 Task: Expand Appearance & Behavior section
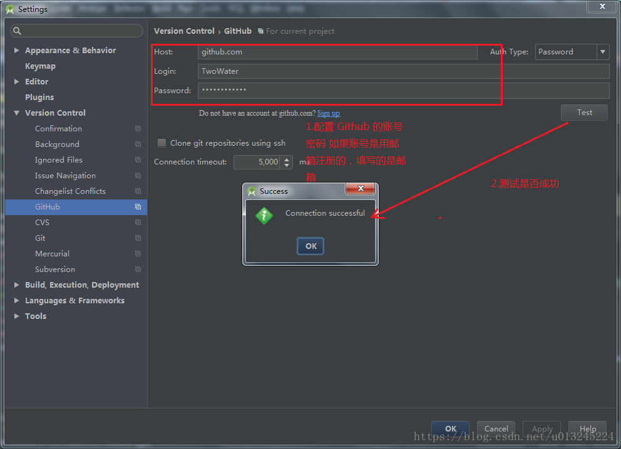coord(17,50)
